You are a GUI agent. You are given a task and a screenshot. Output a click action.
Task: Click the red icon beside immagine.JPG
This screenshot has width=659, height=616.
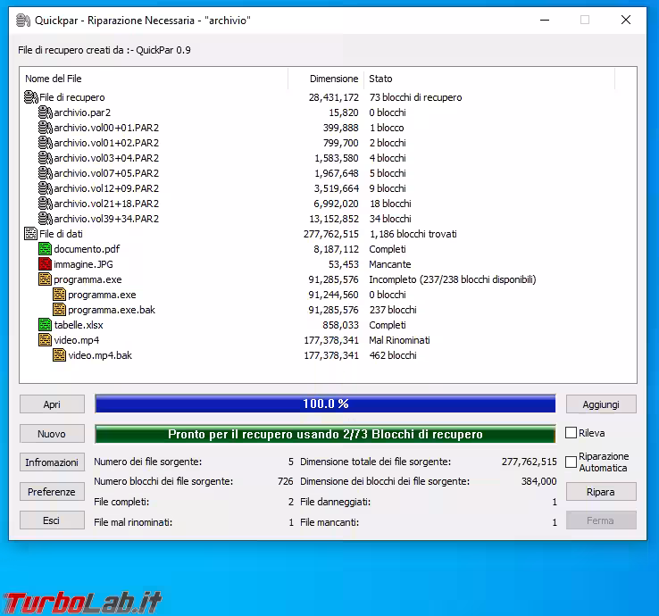(46, 264)
